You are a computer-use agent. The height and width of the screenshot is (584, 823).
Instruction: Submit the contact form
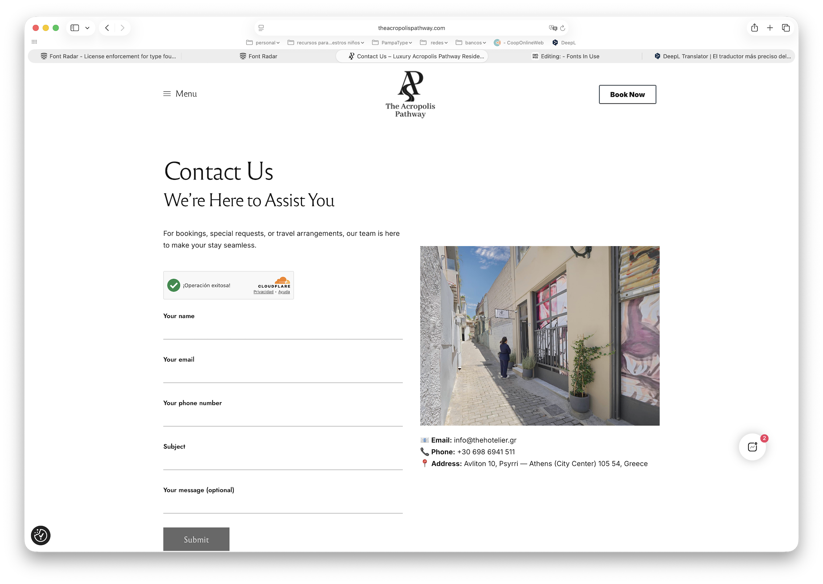pyautogui.click(x=196, y=539)
